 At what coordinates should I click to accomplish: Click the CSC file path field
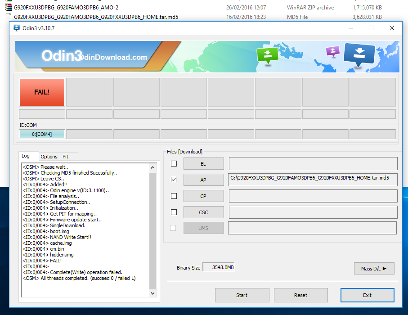click(313, 212)
